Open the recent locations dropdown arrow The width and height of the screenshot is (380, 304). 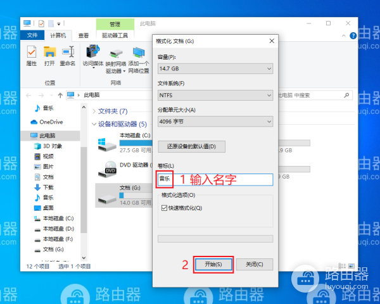(x=51, y=95)
